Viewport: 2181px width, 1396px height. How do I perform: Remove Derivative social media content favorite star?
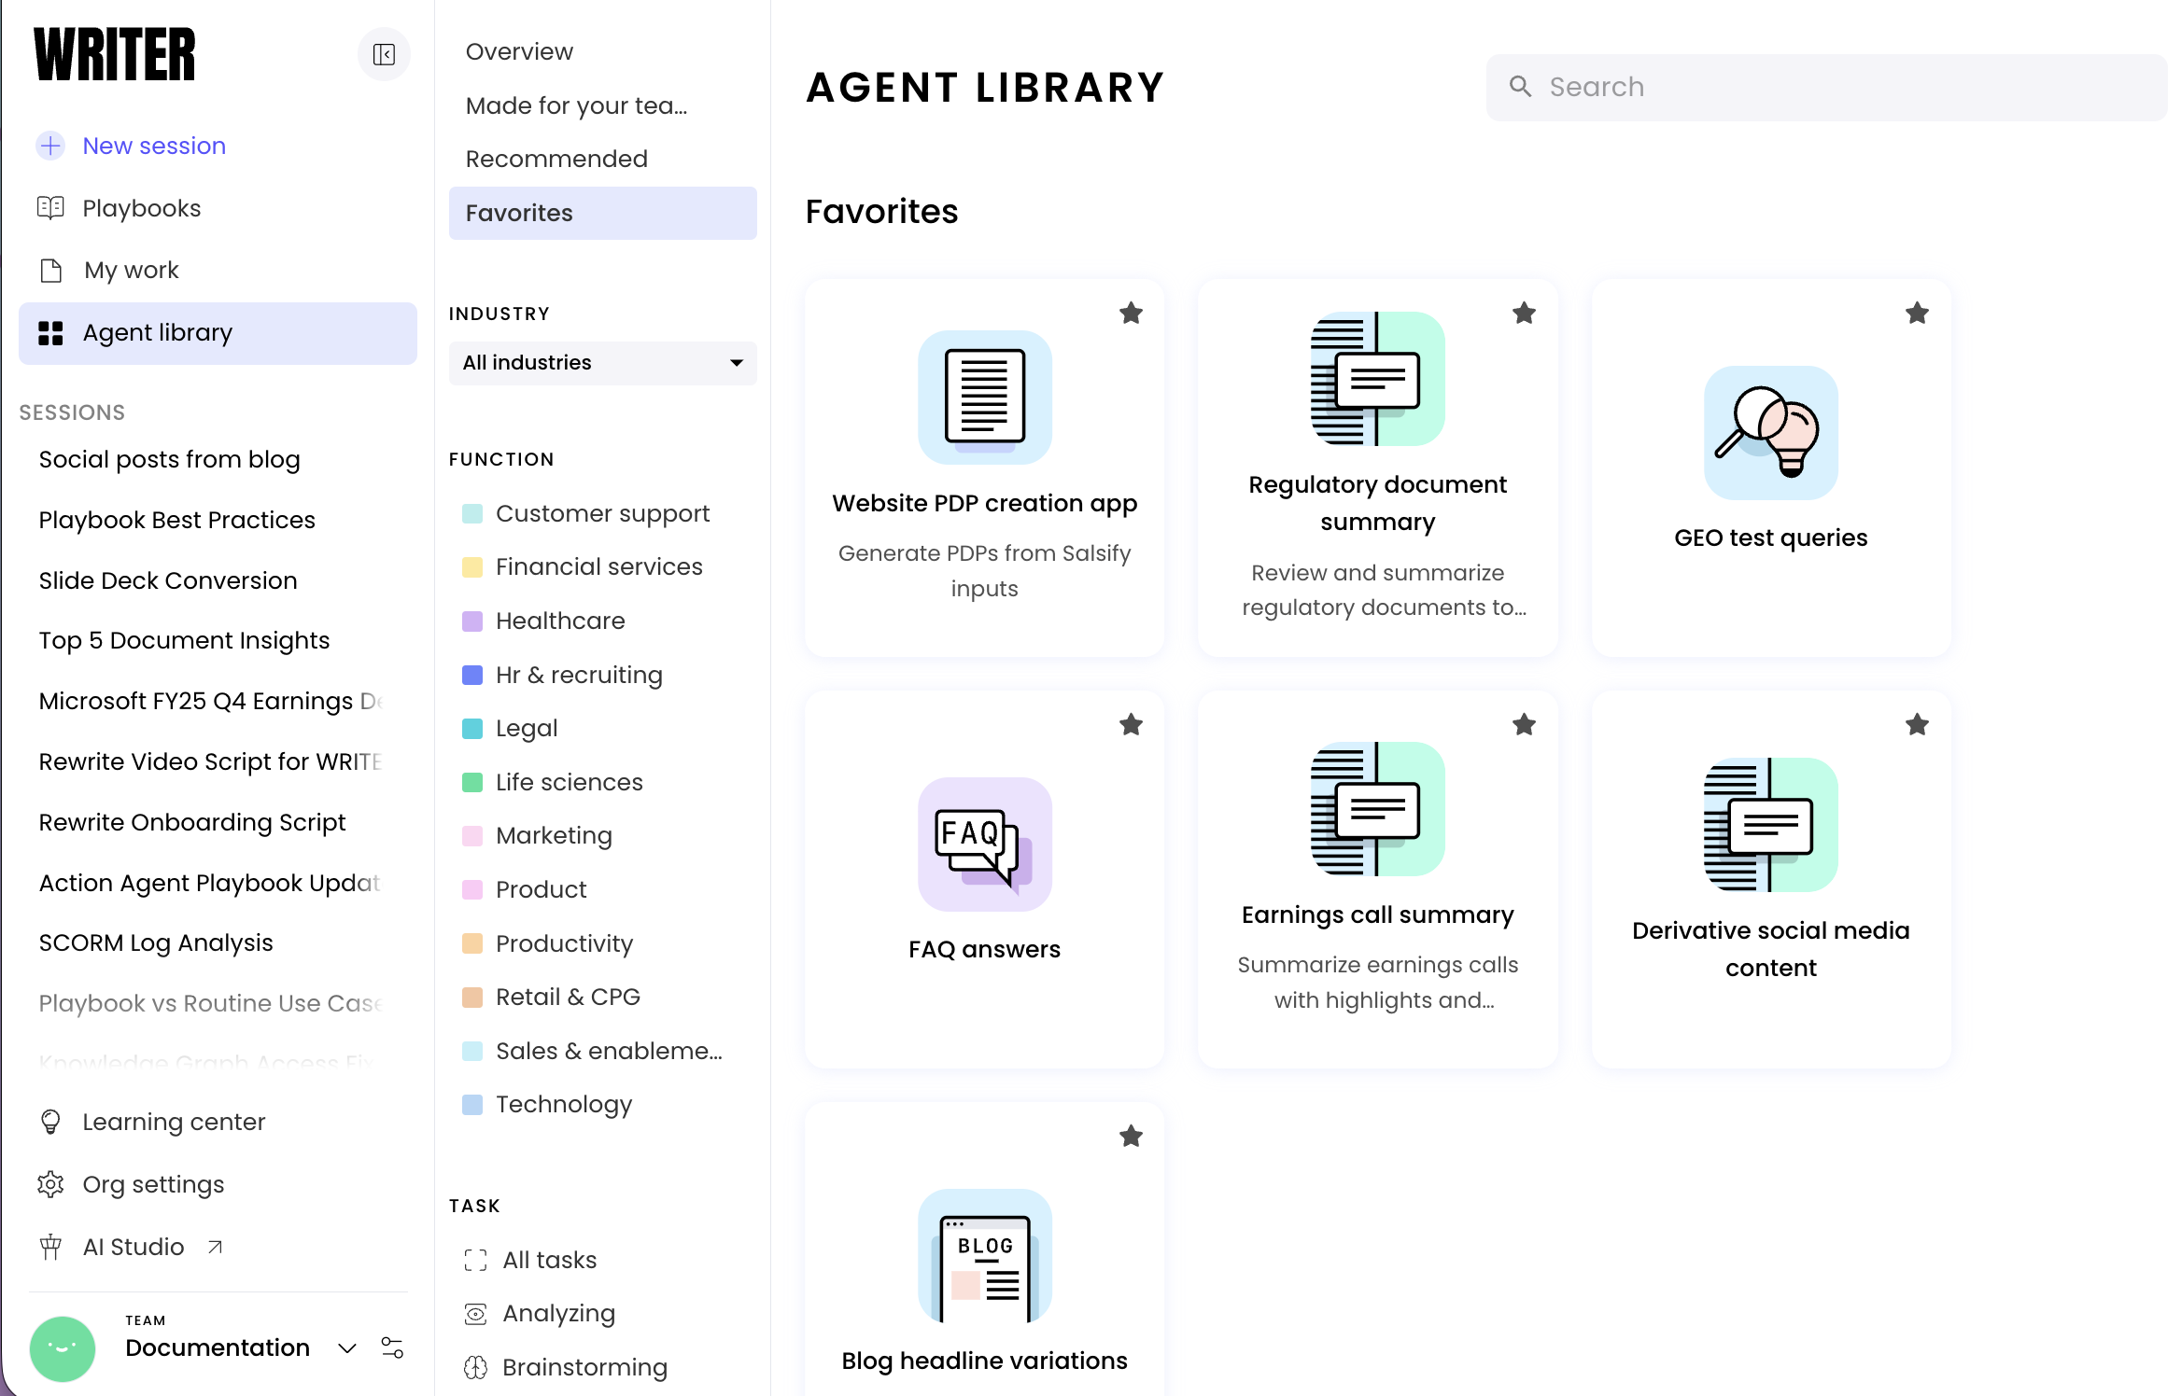coord(1917,725)
